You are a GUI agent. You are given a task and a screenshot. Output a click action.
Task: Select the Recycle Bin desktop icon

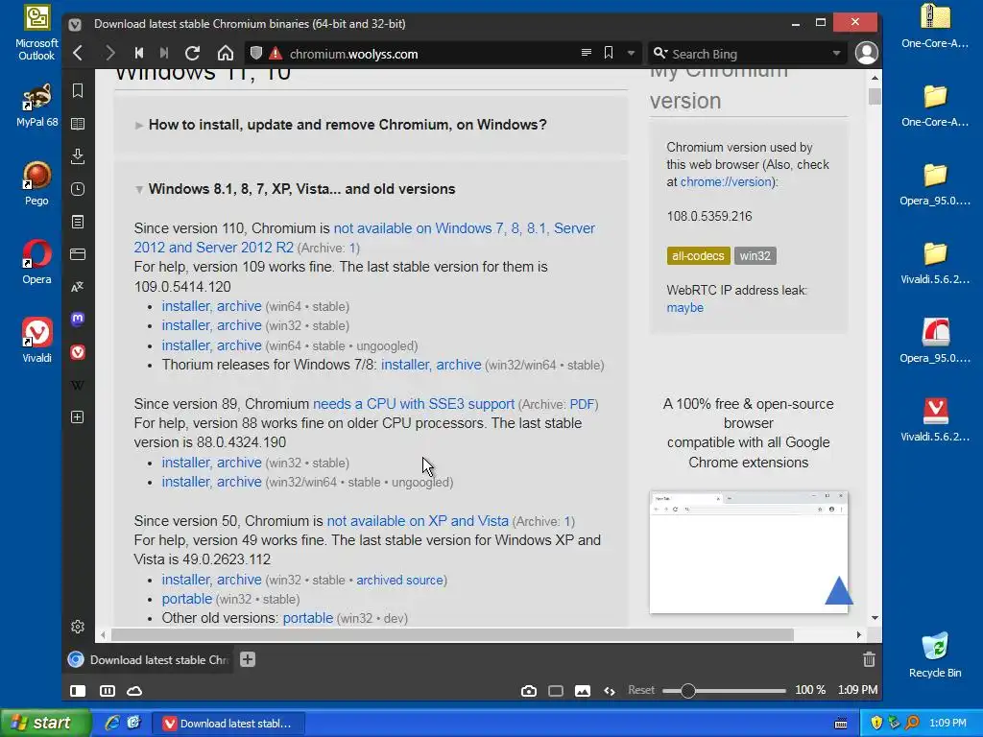tap(935, 654)
